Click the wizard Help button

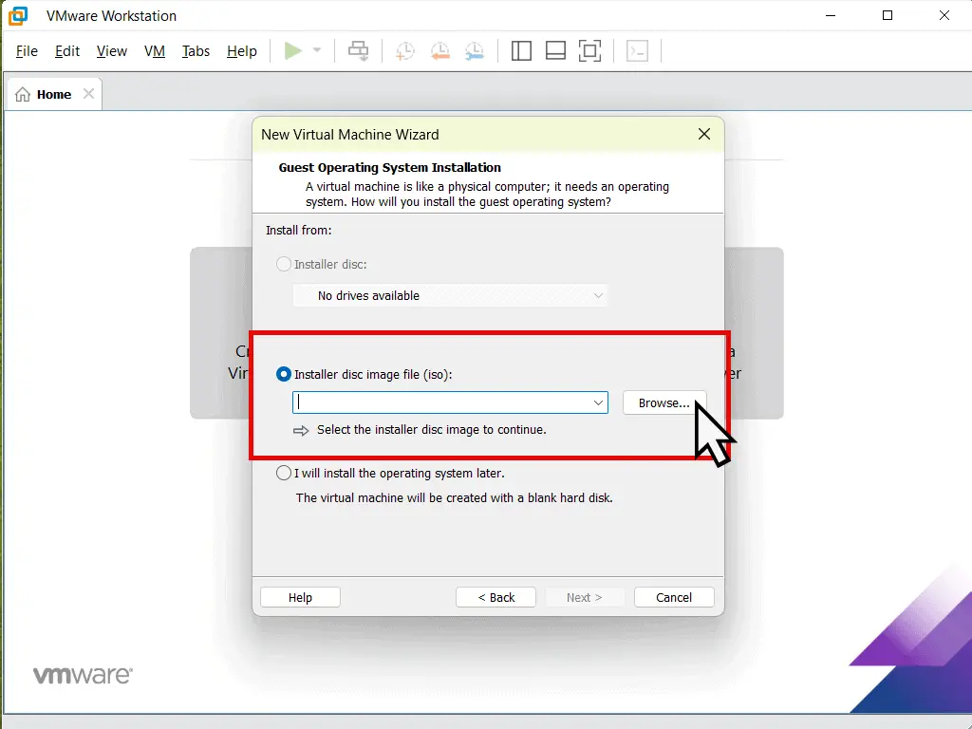pyautogui.click(x=300, y=597)
